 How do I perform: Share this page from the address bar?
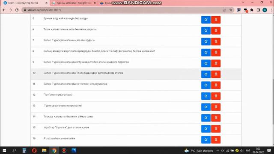(x=224, y=10)
